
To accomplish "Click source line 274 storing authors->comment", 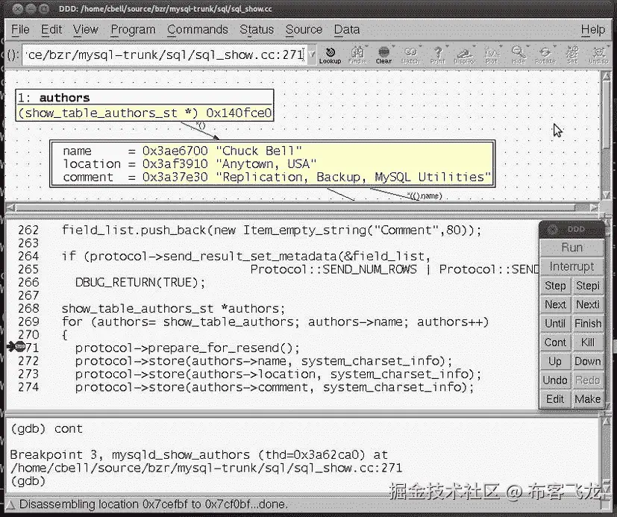I will (275, 387).
